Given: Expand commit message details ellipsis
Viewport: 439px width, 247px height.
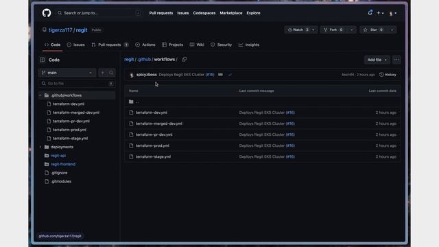Looking at the screenshot, I should point(220,75).
